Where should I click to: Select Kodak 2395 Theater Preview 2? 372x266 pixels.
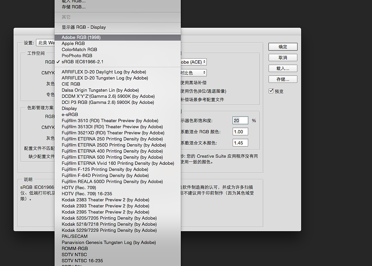point(117,212)
